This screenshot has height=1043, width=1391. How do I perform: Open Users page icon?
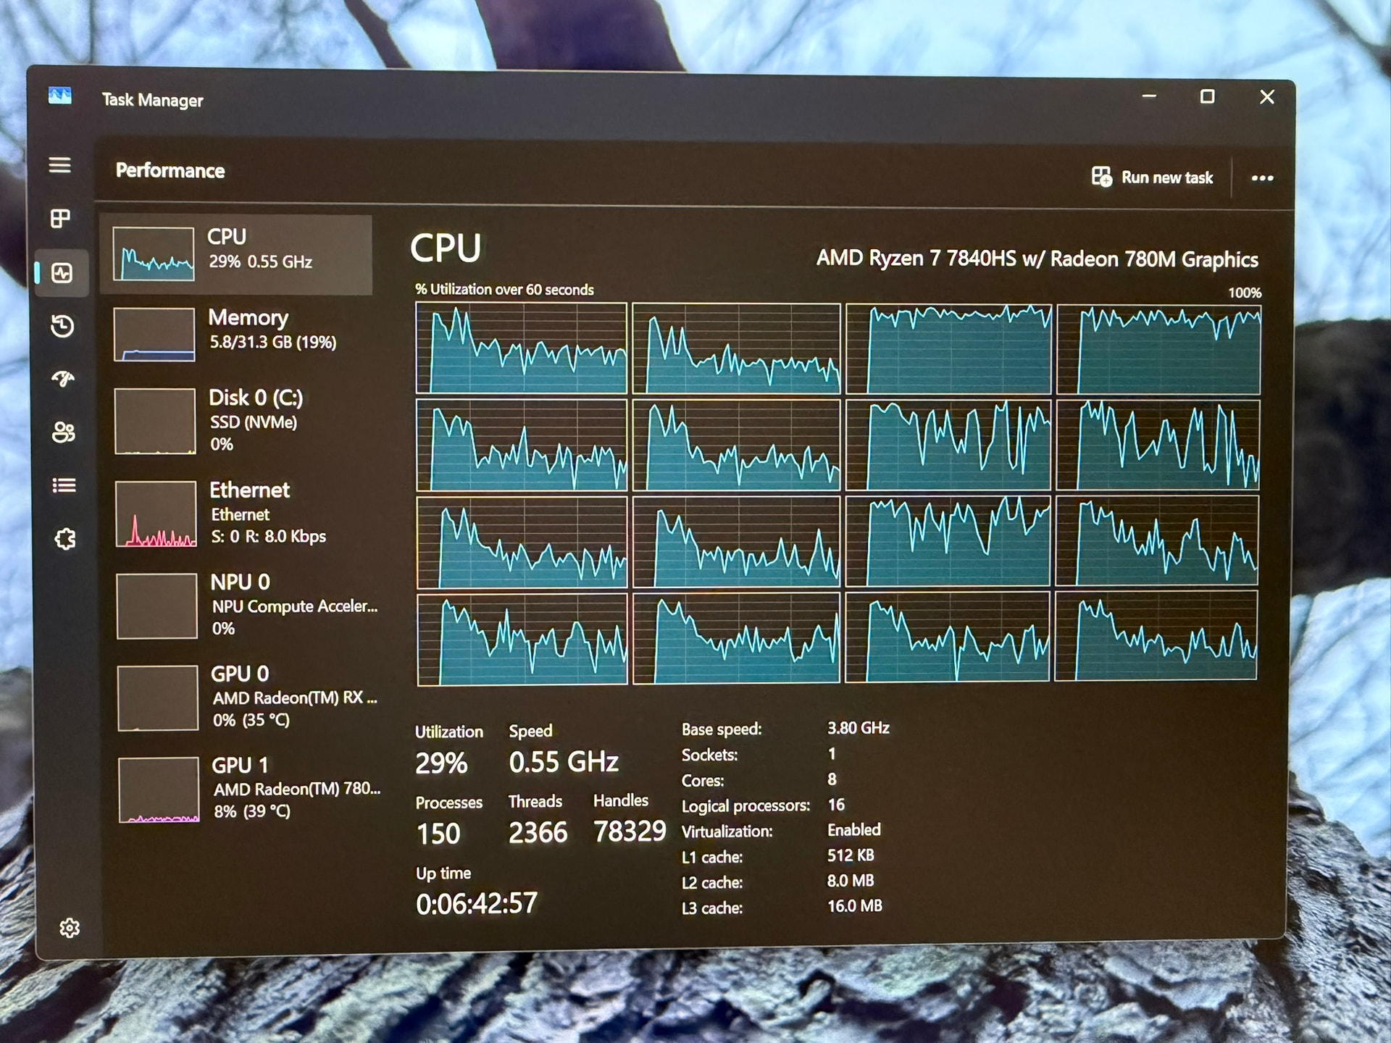(x=64, y=432)
